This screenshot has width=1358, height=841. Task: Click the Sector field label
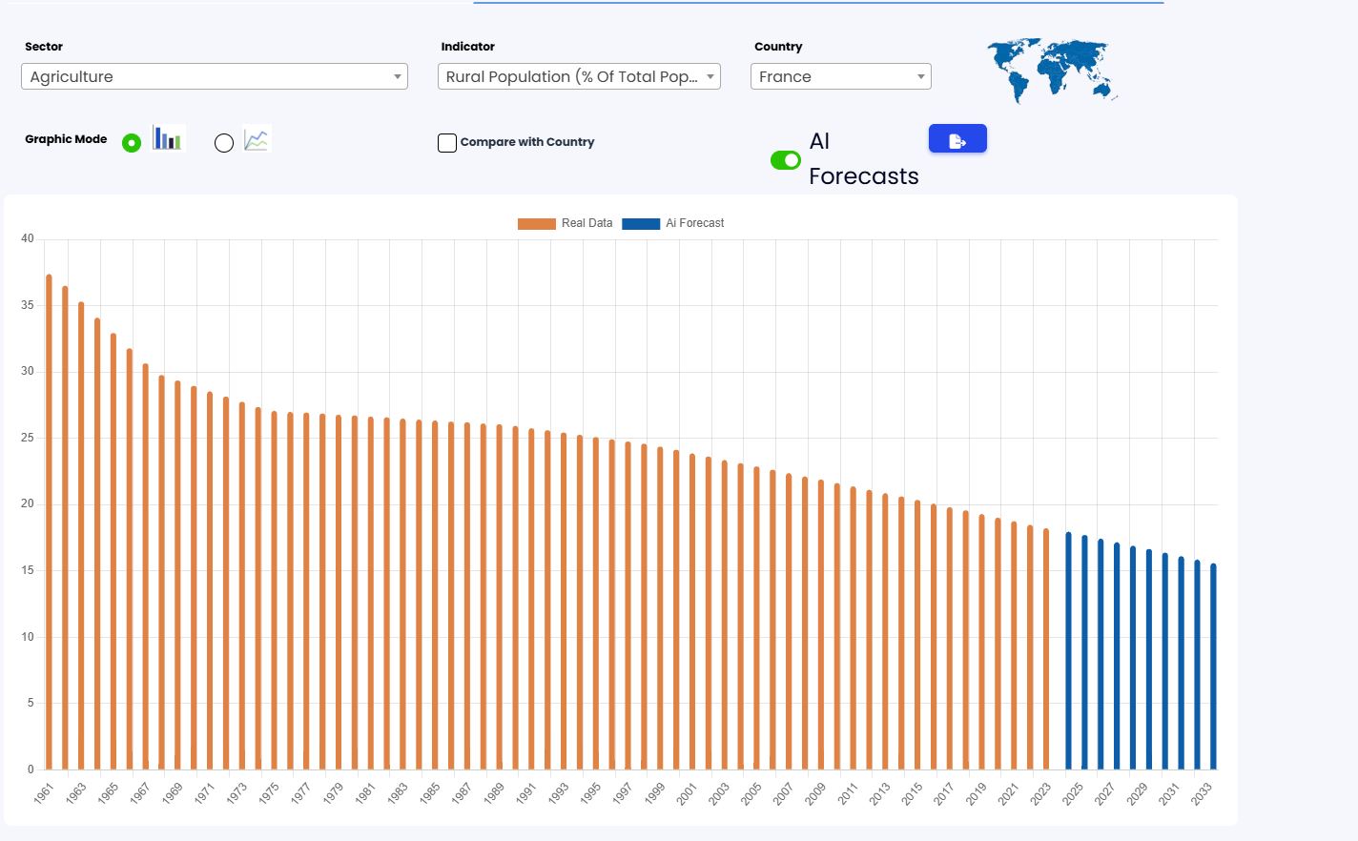coord(44,47)
